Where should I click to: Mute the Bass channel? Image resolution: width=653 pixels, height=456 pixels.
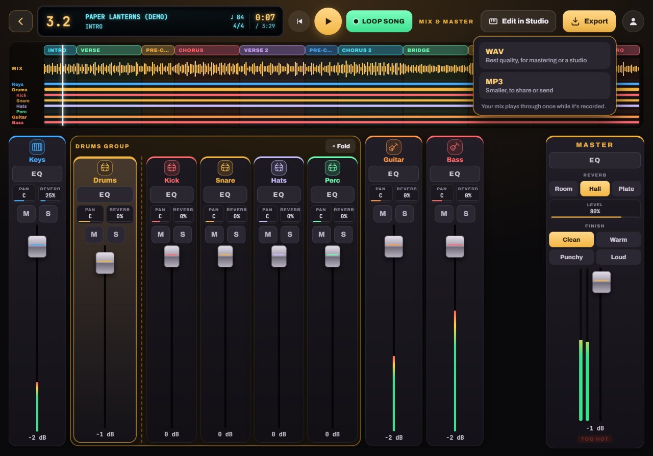coord(444,214)
